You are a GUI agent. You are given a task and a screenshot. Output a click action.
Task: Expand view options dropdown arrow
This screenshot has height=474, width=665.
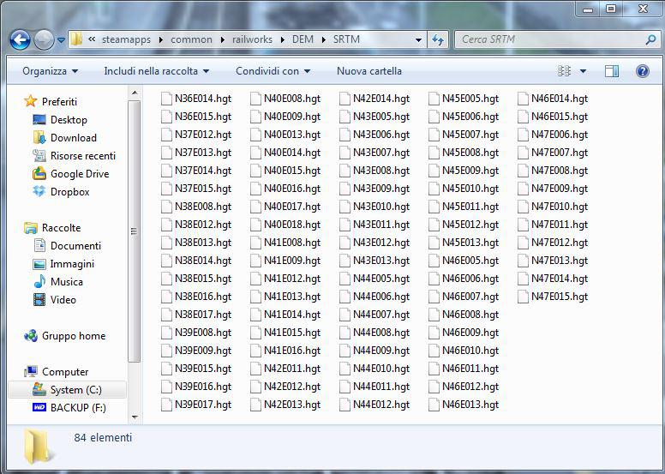coord(583,71)
